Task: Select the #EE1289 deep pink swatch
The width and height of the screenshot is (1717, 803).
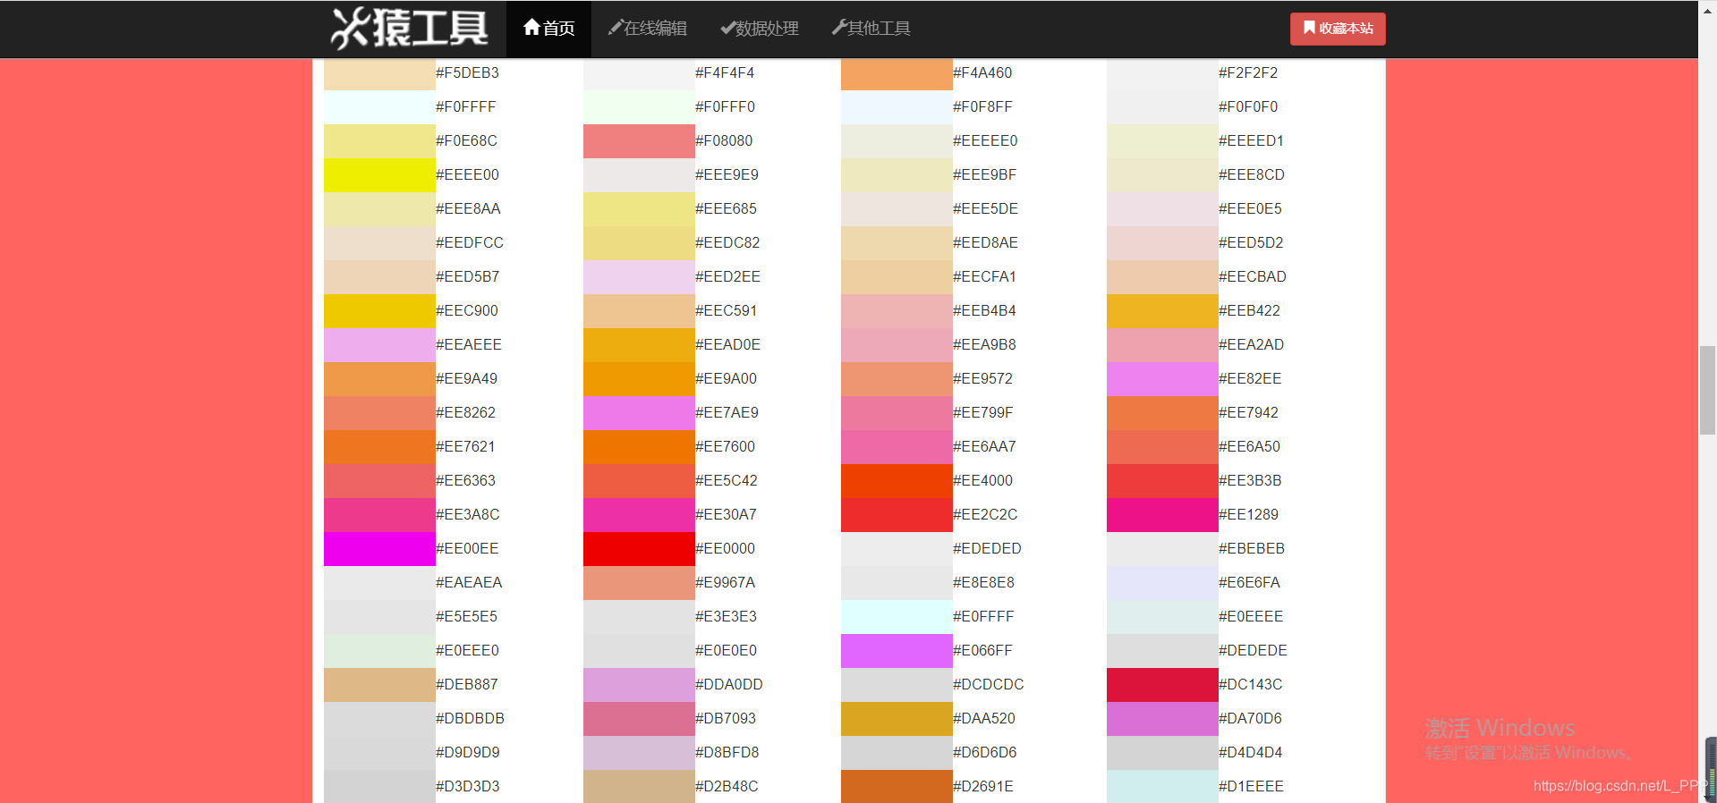Action: [x=1162, y=515]
